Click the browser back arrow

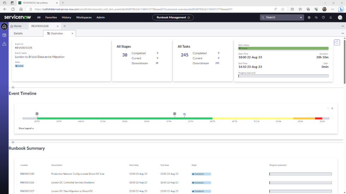coord(5,9)
